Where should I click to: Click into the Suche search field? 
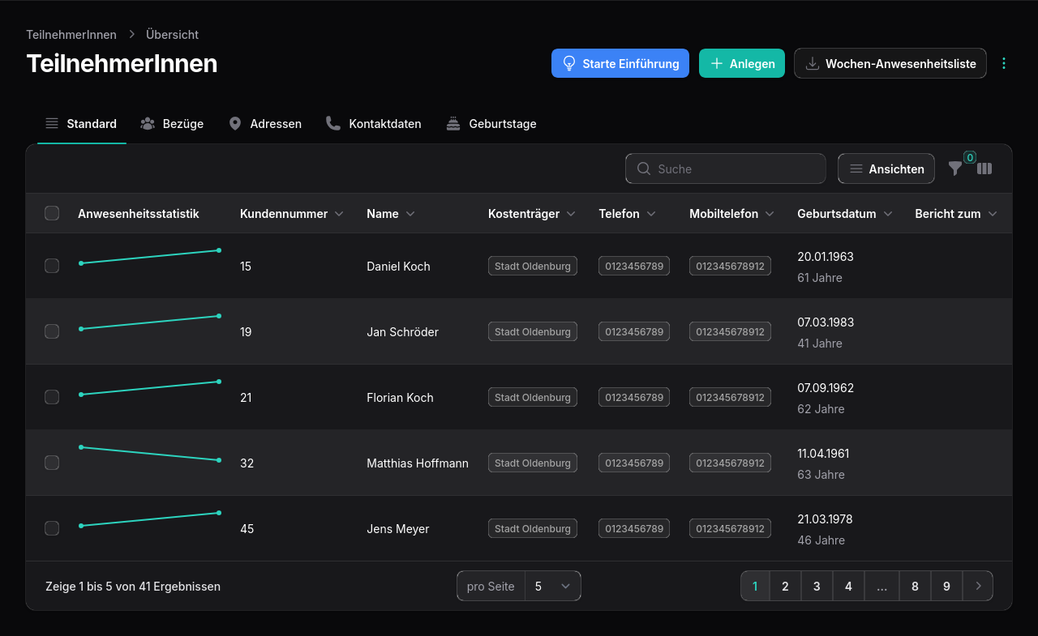click(726, 169)
